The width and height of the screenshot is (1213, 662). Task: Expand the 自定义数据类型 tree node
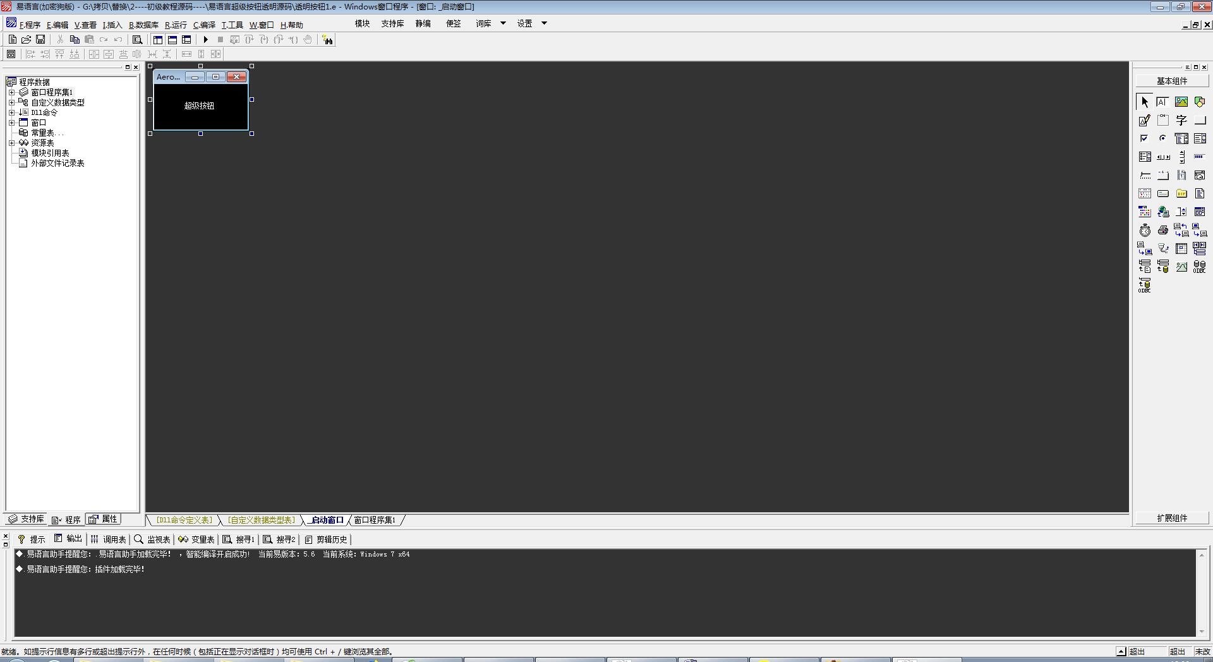[11, 102]
